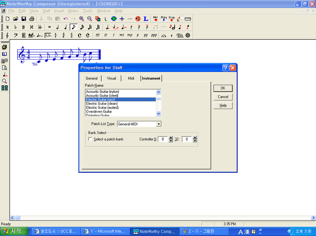Select Overdriven Guitar patch

pyautogui.click(x=120, y=112)
